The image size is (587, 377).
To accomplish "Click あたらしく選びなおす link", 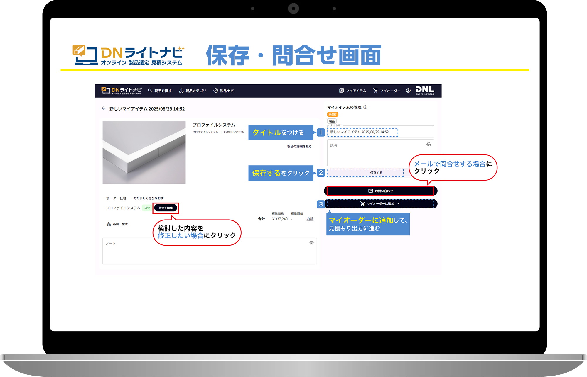I will coord(149,198).
